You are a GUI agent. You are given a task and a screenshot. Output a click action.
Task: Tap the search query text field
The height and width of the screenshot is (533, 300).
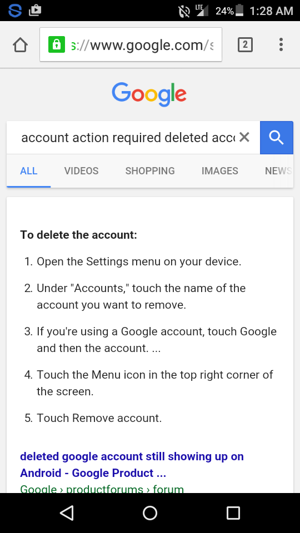pos(128,137)
